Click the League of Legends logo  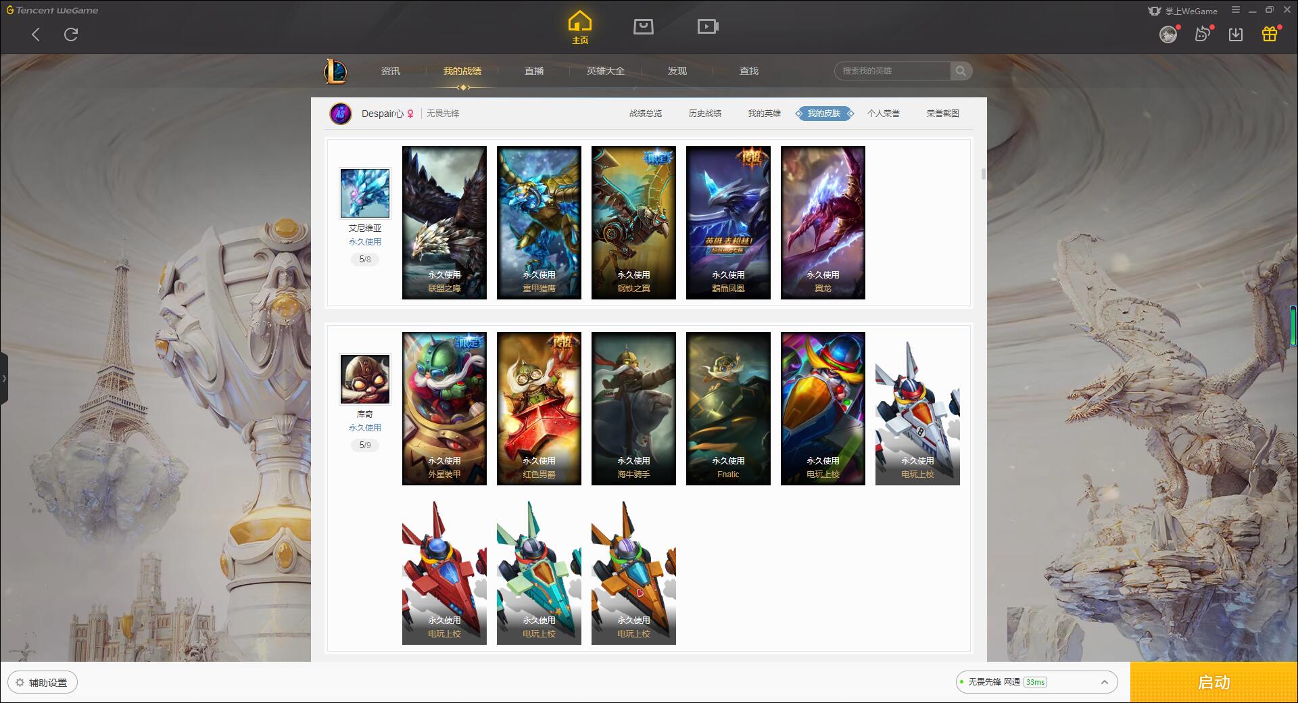point(335,71)
